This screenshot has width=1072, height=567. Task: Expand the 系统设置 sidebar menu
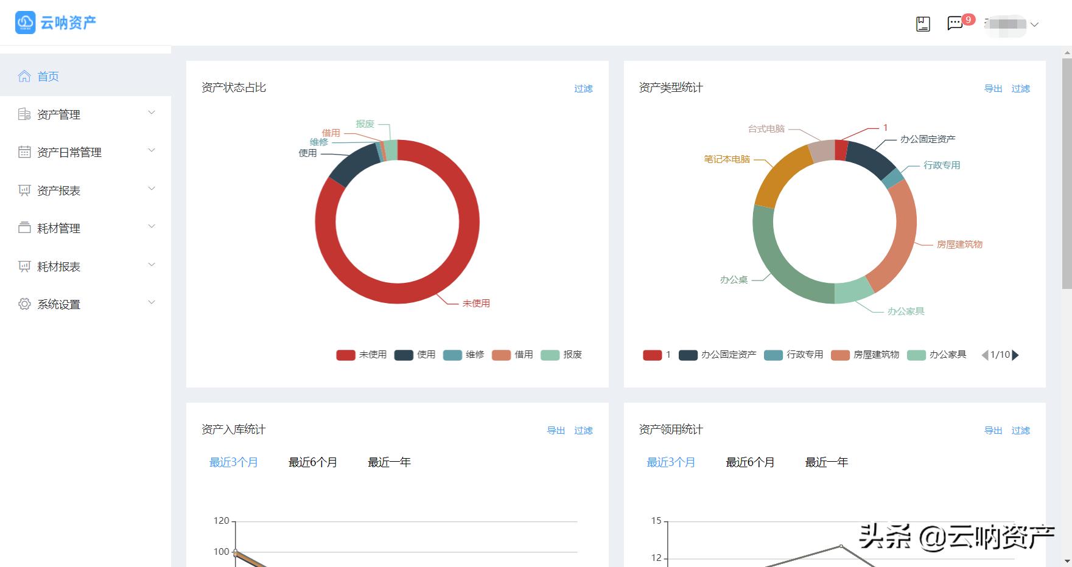151,302
